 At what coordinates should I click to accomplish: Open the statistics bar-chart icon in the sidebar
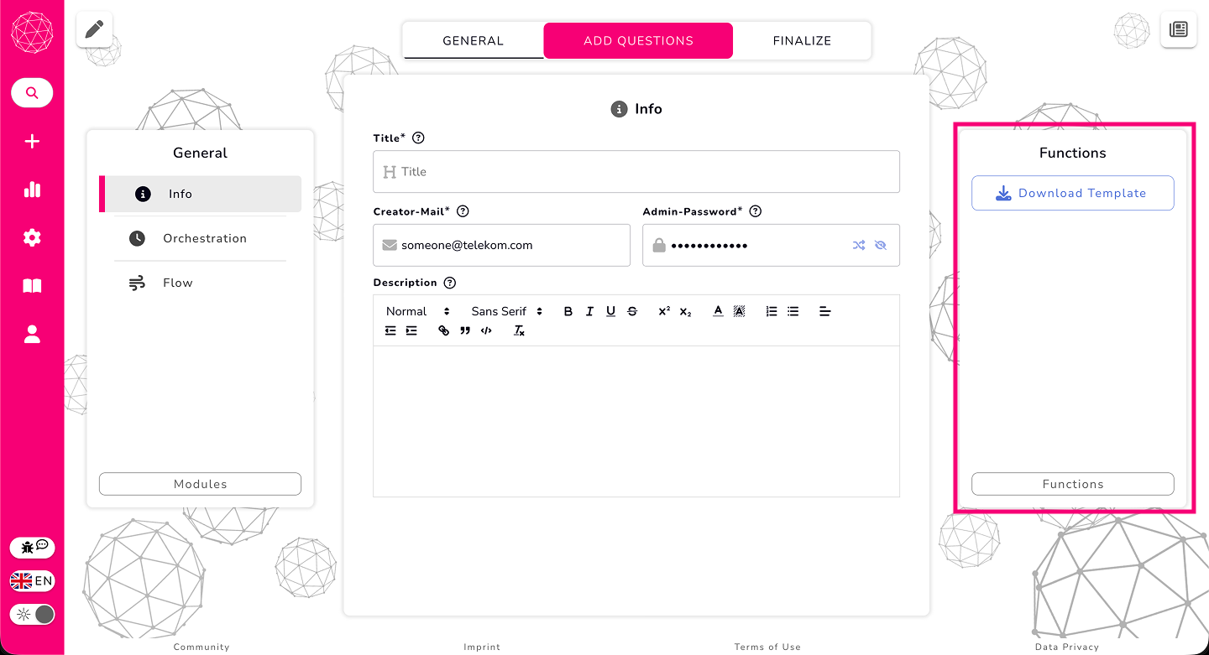(x=31, y=190)
